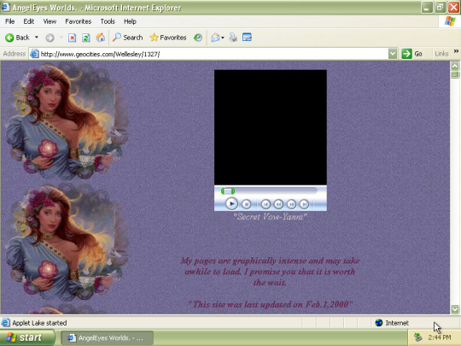The image size is (461, 346).
Task: Click the Internet zone globe icon
Action: [379, 323]
